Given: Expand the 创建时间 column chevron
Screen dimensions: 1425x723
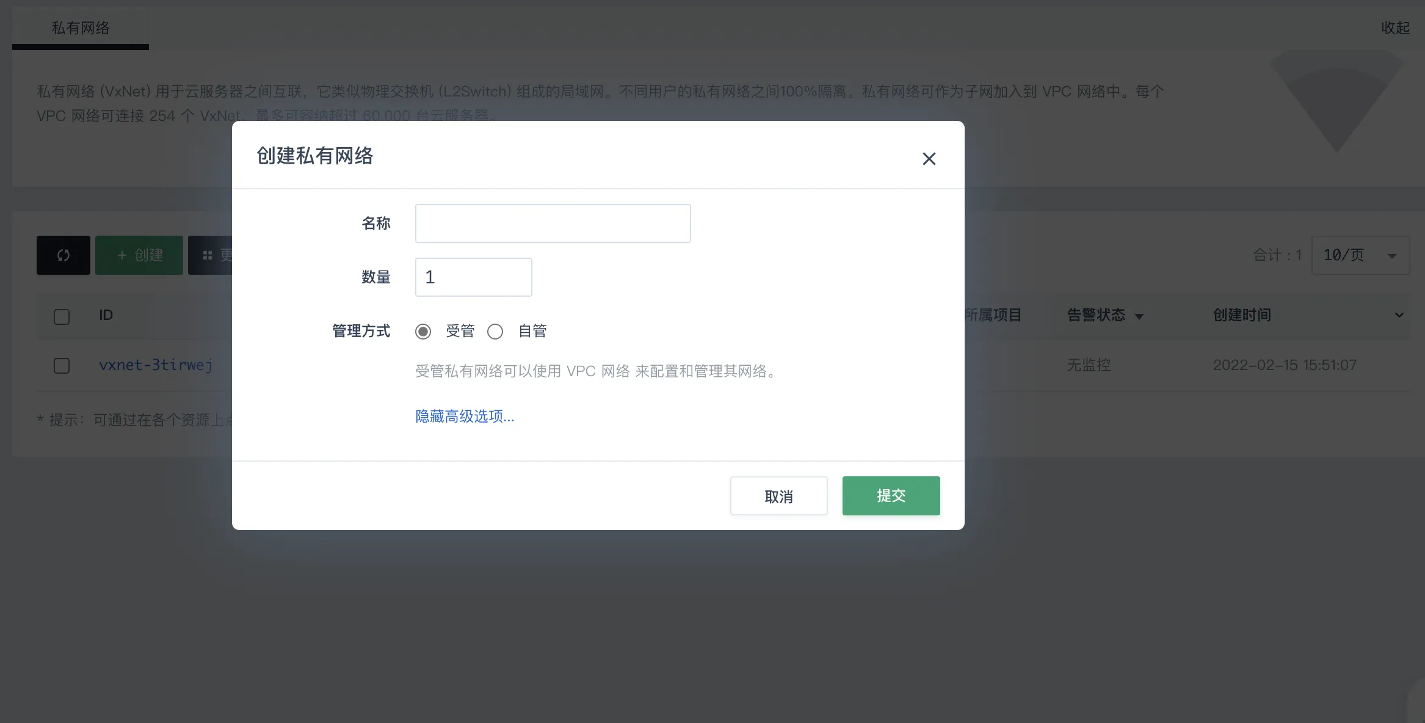Looking at the screenshot, I should 1399,315.
